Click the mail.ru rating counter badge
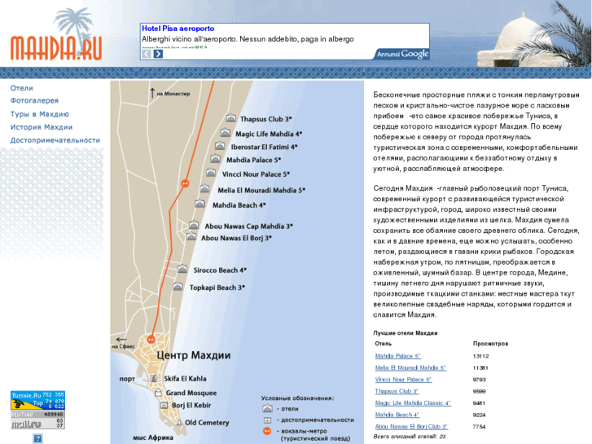 pos(37,420)
